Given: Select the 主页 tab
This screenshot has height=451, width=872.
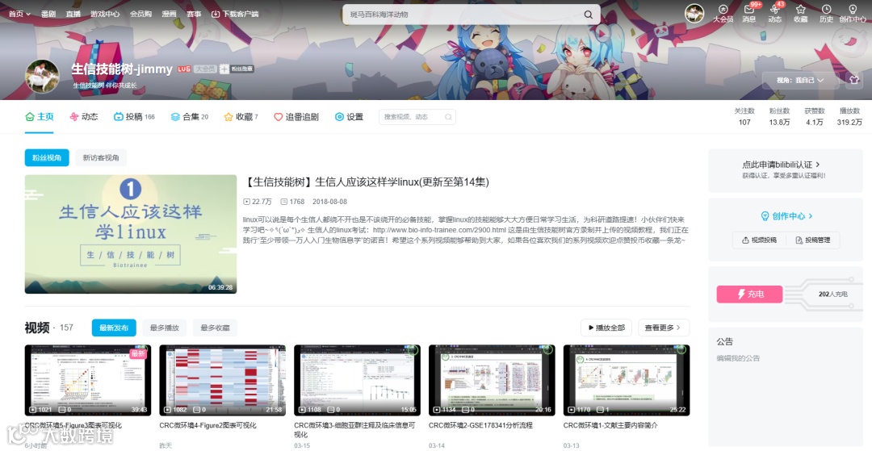Looking at the screenshot, I should click(x=40, y=117).
